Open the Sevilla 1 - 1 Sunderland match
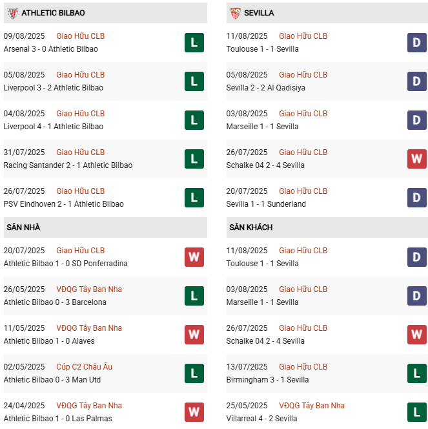428x429 pixels. point(266,204)
